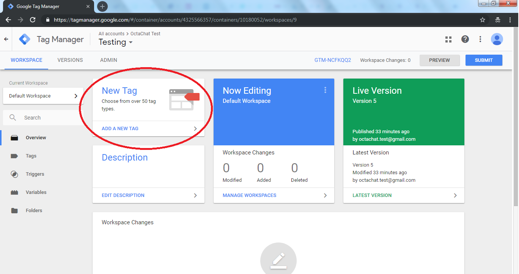This screenshot has height=274, width=519.
Task: Bookmark this page with the star icon
Action: click(483, 20)
